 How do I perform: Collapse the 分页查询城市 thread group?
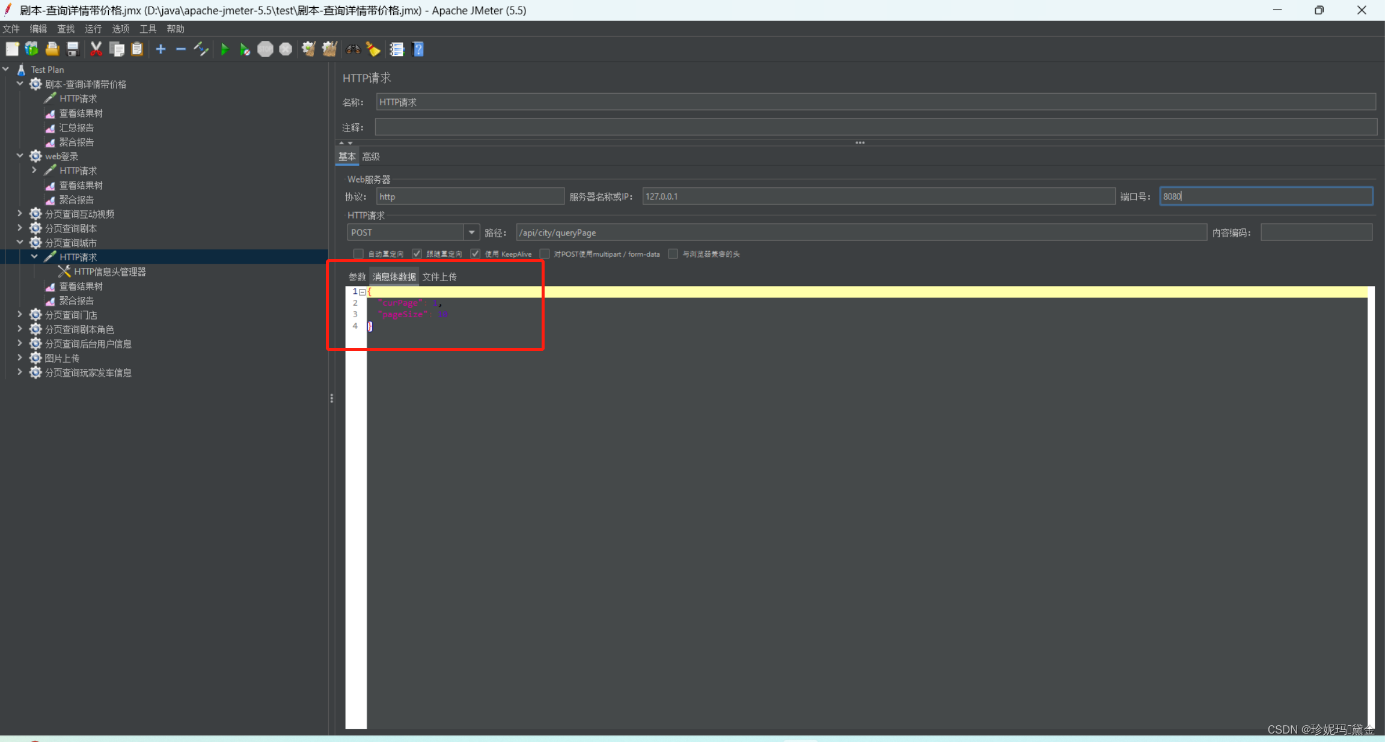coord(20,242)
